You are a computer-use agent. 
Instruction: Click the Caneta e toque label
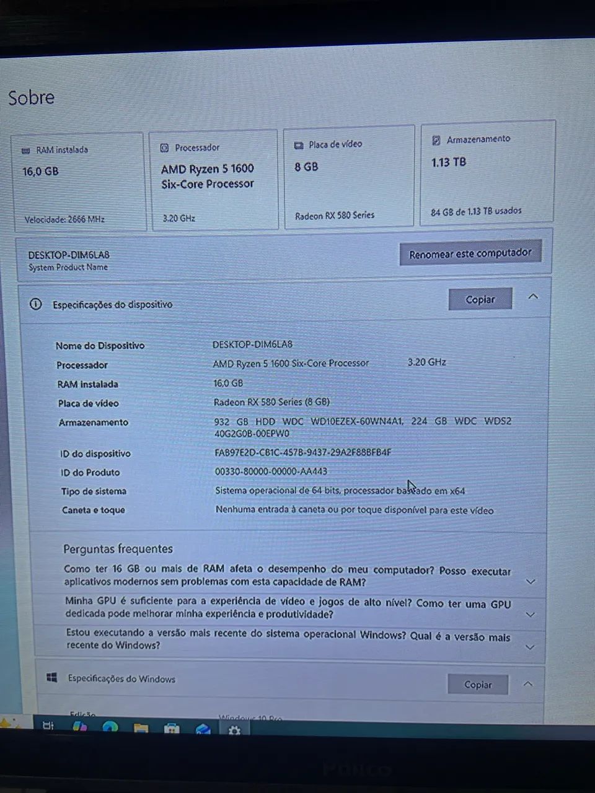pos(93,510)
